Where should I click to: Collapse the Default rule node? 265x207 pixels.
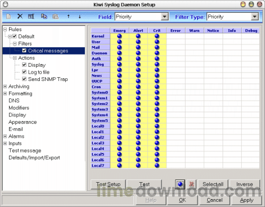[10, 37]
